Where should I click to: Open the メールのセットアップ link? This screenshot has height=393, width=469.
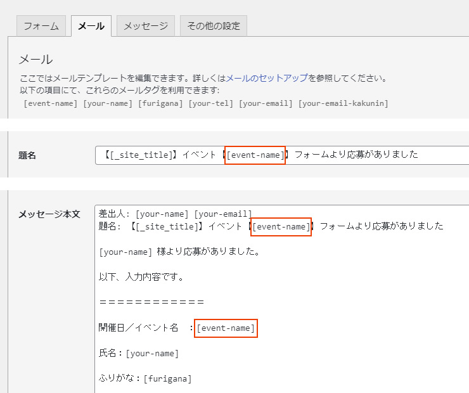coord(267,78)
